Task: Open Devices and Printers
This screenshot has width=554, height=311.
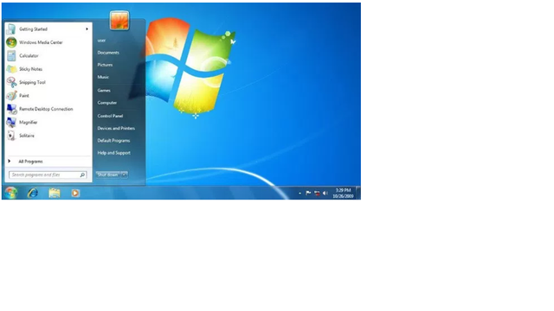Action: [116, 129]
